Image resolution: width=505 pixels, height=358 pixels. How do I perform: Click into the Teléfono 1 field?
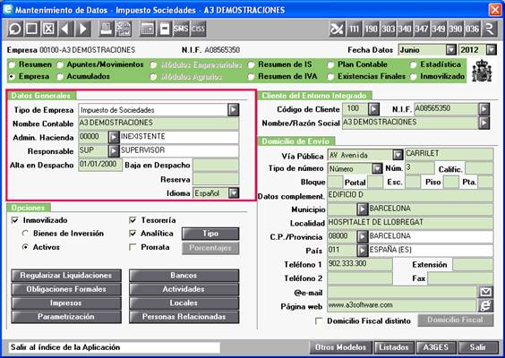pos(360,264)
